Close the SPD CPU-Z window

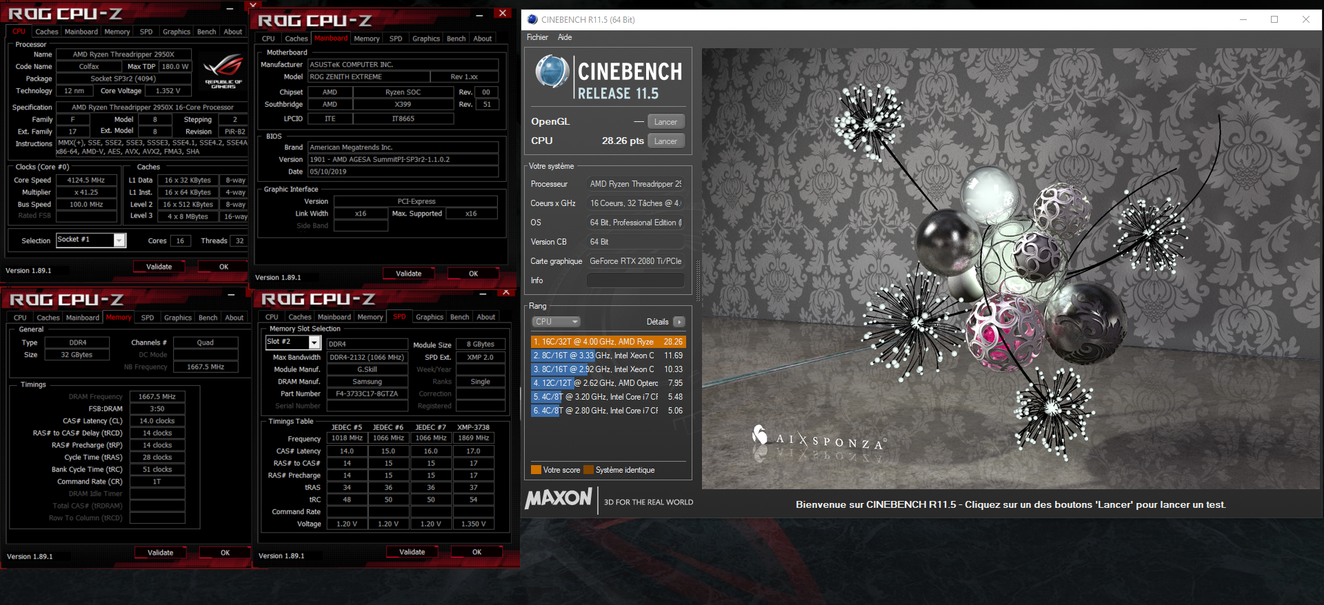tap(505, 292)
